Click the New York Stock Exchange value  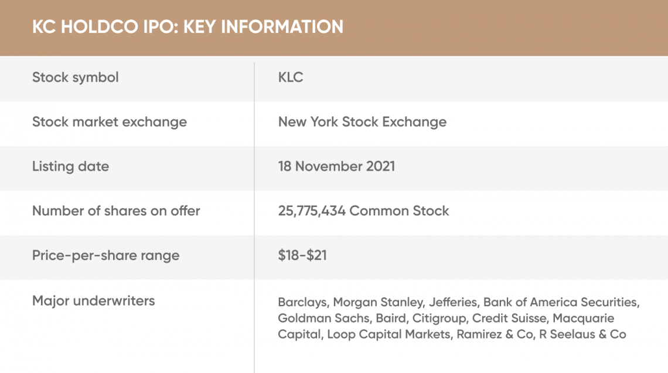pos(362,123)
